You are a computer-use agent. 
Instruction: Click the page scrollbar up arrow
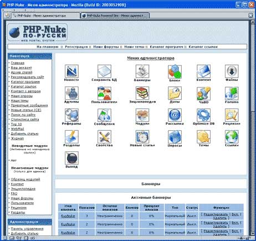point(253,22)
